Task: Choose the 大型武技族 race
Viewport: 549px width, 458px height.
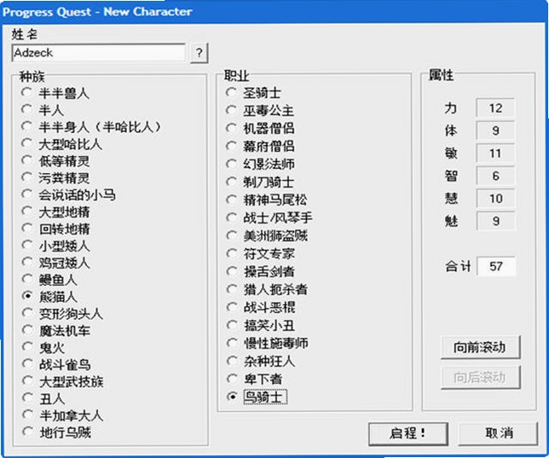Action: (62, 381)
